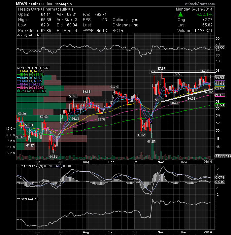This screenshot has height=235, width=231.
Task: Click the 47.17 price label
Action: coord(30,145)
